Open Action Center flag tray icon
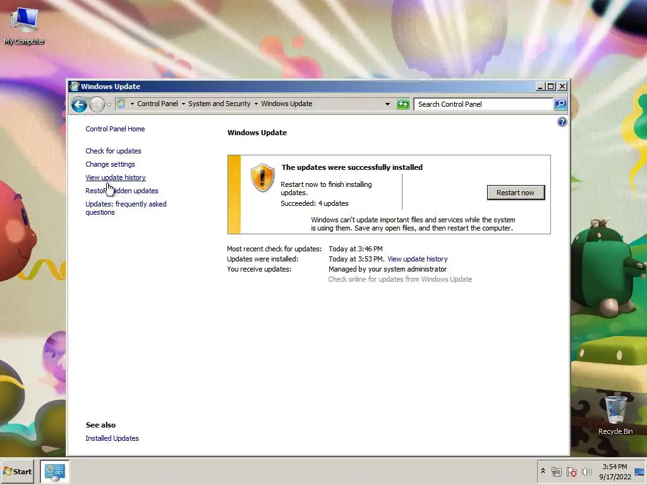 [x=571, y=472]
